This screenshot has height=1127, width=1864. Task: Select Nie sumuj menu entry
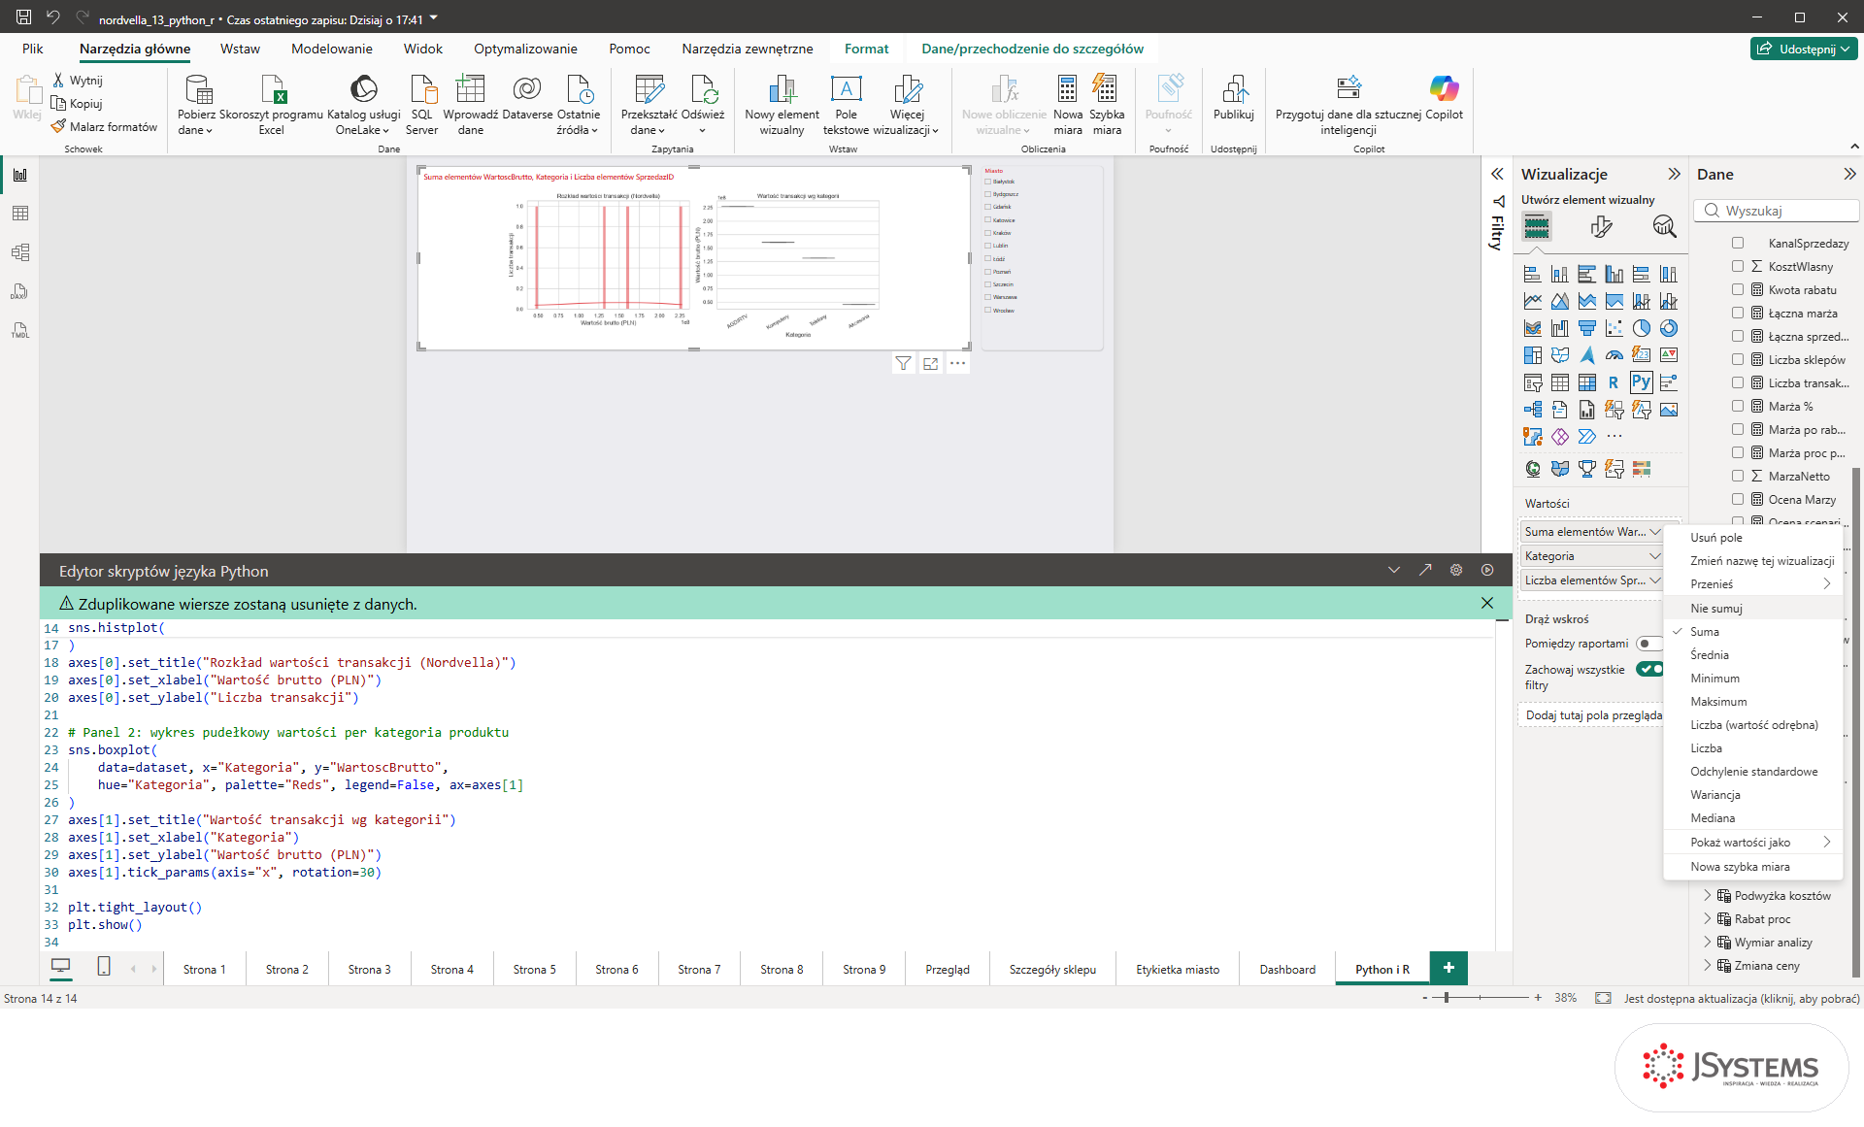click(1716, 608)
